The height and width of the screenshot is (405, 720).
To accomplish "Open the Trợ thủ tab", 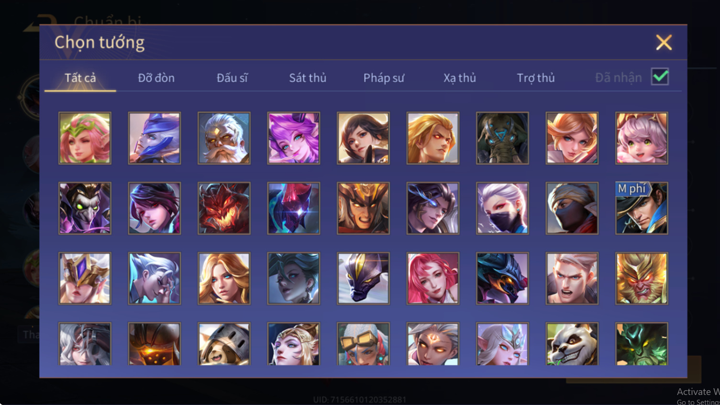I will pyautogui.click(x=536, y=77).
